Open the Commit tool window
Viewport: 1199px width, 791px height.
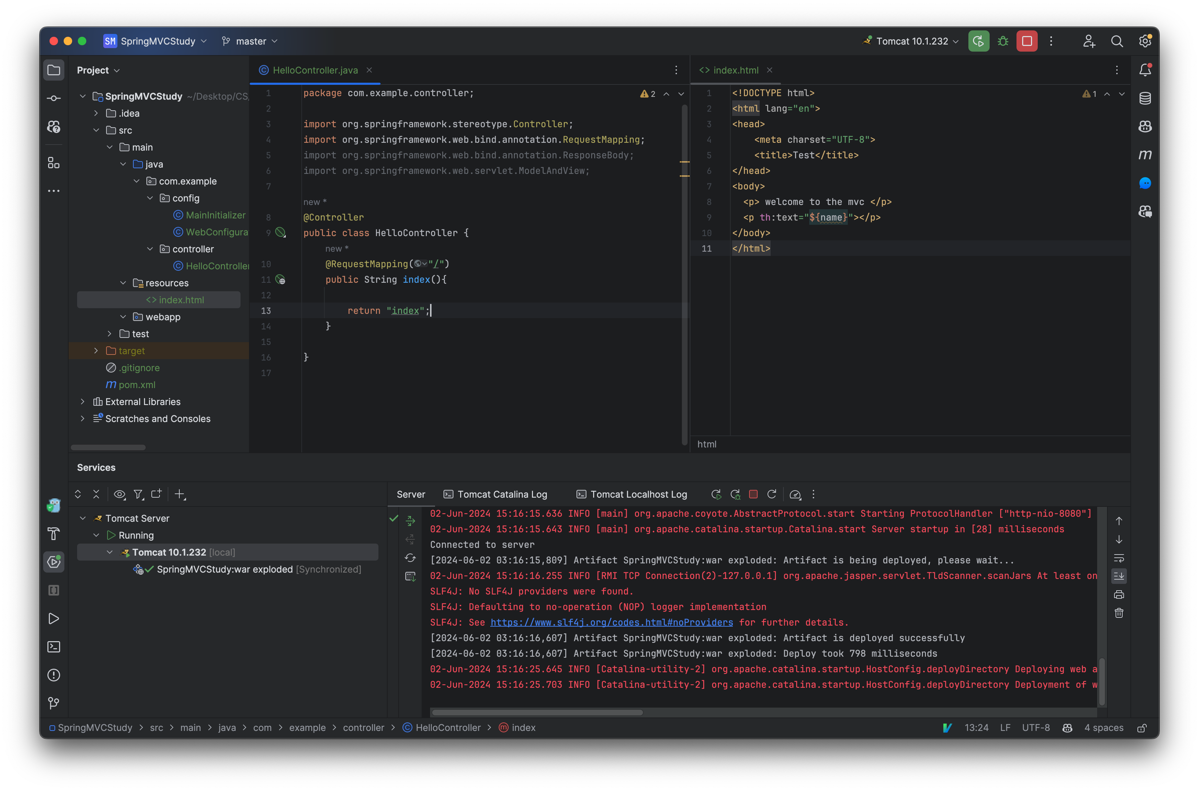tap(53, 98)
